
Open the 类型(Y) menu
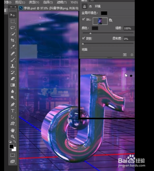tap(34, 2)
